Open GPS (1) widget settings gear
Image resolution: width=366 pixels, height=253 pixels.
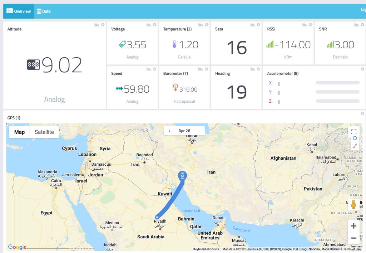click(362, 113)
